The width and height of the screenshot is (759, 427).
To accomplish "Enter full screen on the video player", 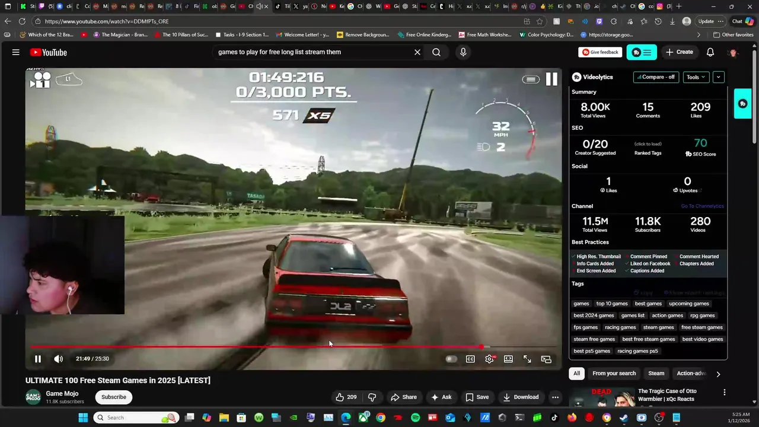I will pos(527,359).
